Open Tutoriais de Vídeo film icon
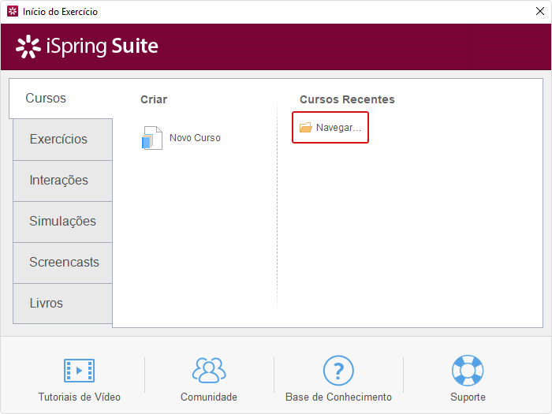The width and height of the screenshot is (552, 414). coord(79,371)
